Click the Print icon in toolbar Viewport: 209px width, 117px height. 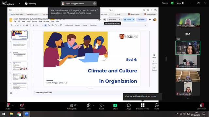pyautogui.click(x=27, y=25)
